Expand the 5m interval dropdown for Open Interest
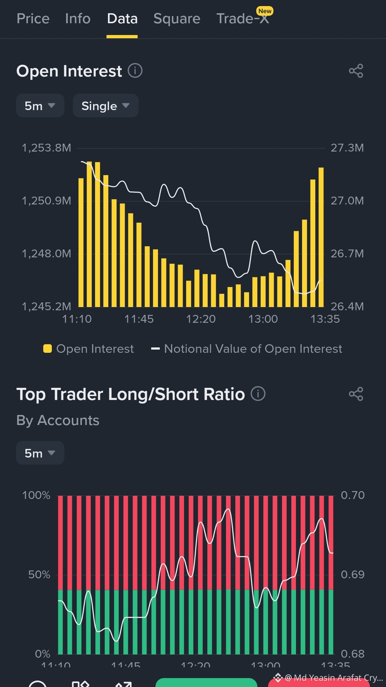Image resolution: width=386 pixels, height=687 pixels. (40, 105)
